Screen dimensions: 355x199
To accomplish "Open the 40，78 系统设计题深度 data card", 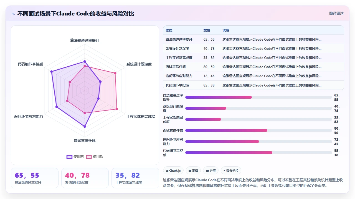I will tap(85, 178).
